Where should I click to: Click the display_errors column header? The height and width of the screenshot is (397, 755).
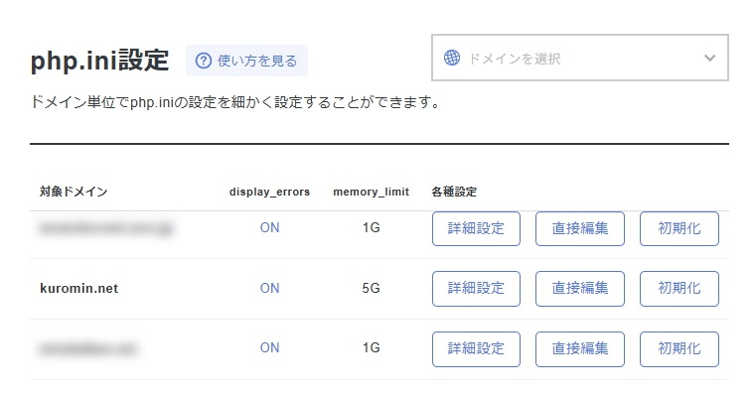point(269,192)
